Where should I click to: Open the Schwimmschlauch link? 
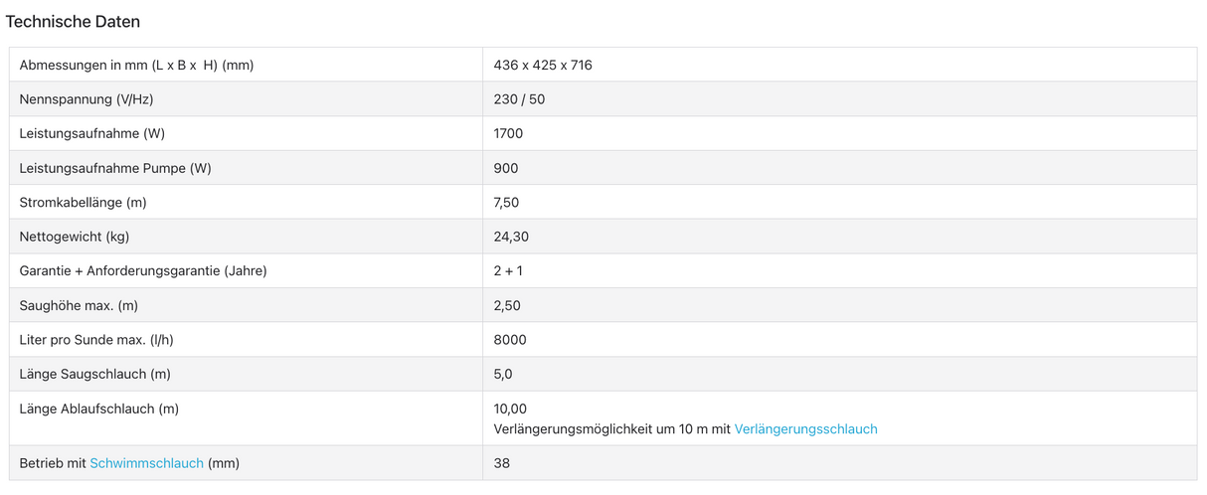point(146,463)
